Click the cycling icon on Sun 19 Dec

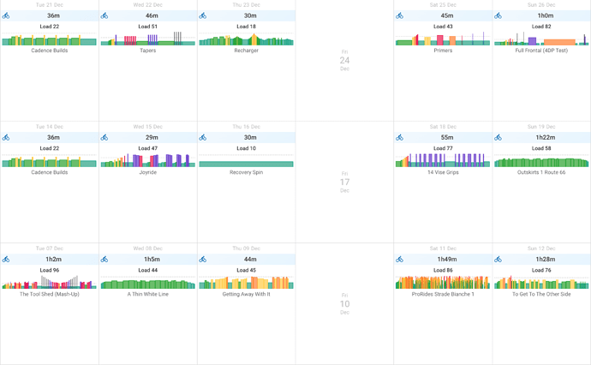[498, 138]
